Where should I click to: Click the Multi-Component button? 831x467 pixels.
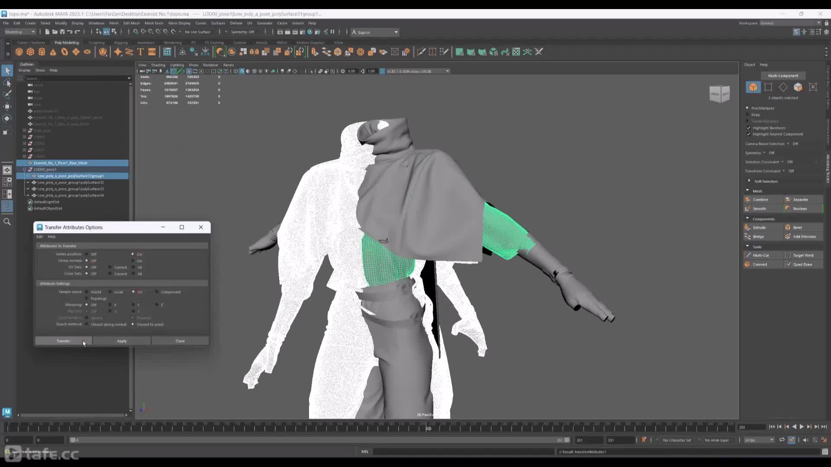click(x=783, y=76)
